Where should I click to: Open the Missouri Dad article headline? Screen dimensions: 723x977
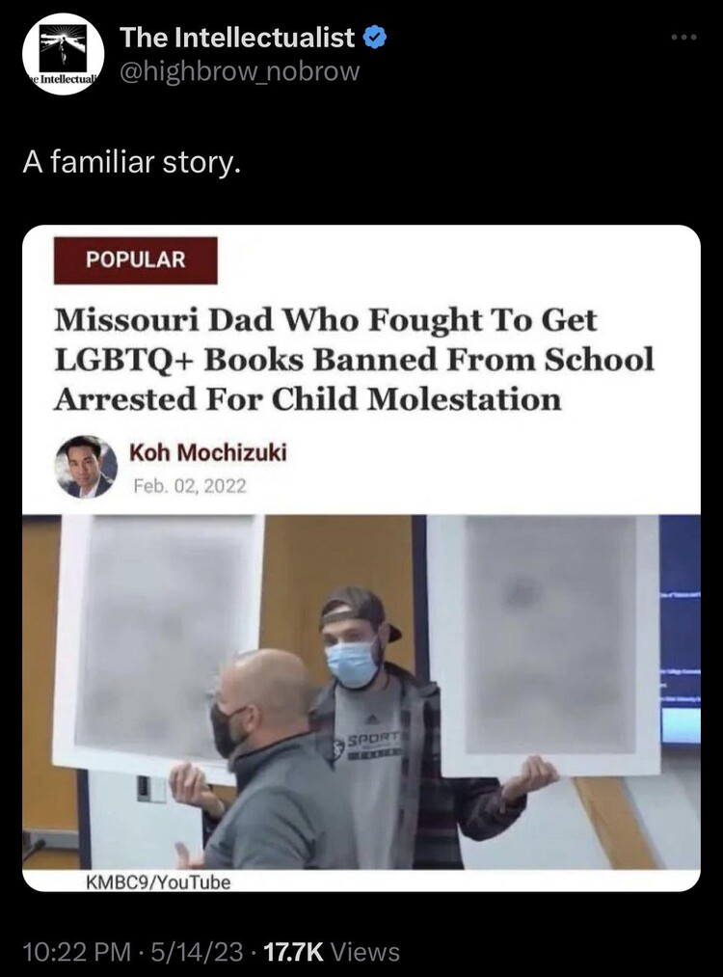tap(354, 360)
